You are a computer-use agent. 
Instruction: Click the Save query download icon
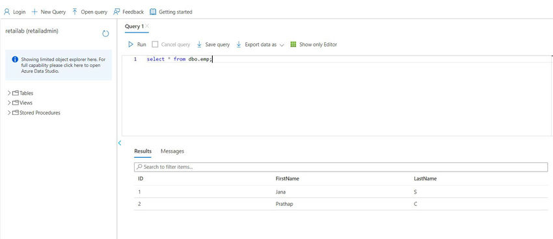point(199,44)
